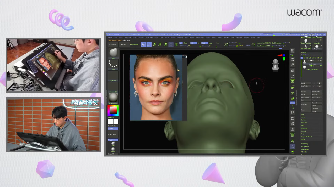Expand the Project section
Image resolution: width=334 pixels, height=187 pixels.
[303, 134]
